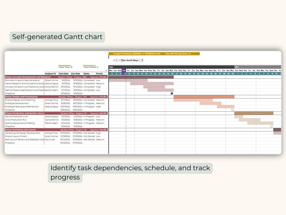The height and width of the screenshot is (215, 286).
Task: Click the Expenses: $50,000 cell
Action: [x=98, y=113]
